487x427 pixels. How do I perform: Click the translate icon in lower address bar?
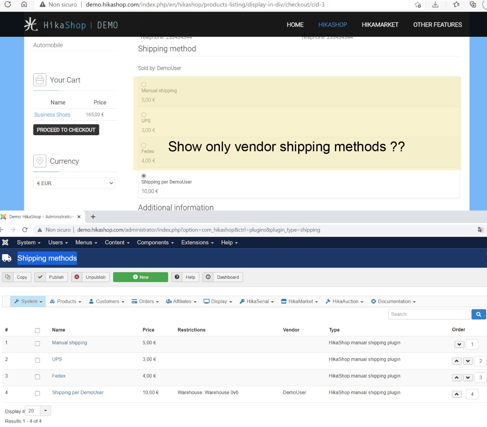tap(480, 230)
